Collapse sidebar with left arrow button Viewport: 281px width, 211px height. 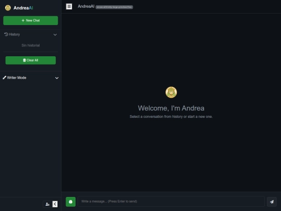pos(55,204)
